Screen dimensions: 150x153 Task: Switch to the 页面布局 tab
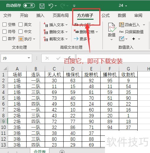coord(61,15)
